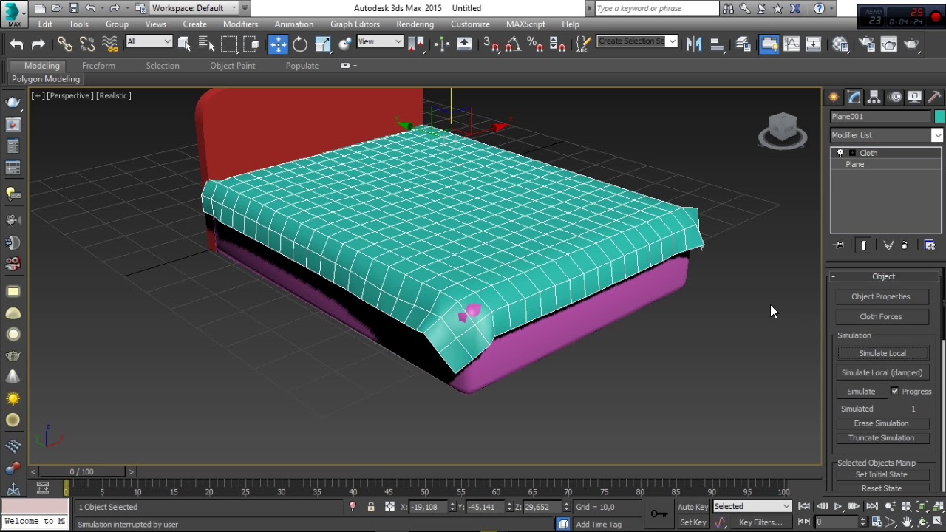Click the Edit Named Selection Sets icon
946x532 pixels.
click(x=583, y=44)
